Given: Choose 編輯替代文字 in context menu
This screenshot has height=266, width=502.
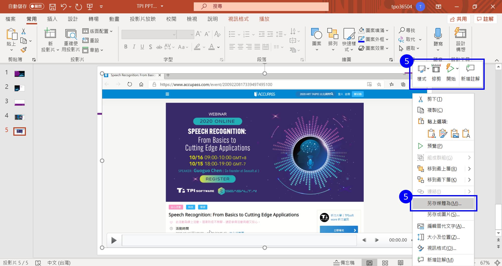Looking at the screenshot, I should click(444, 226).
